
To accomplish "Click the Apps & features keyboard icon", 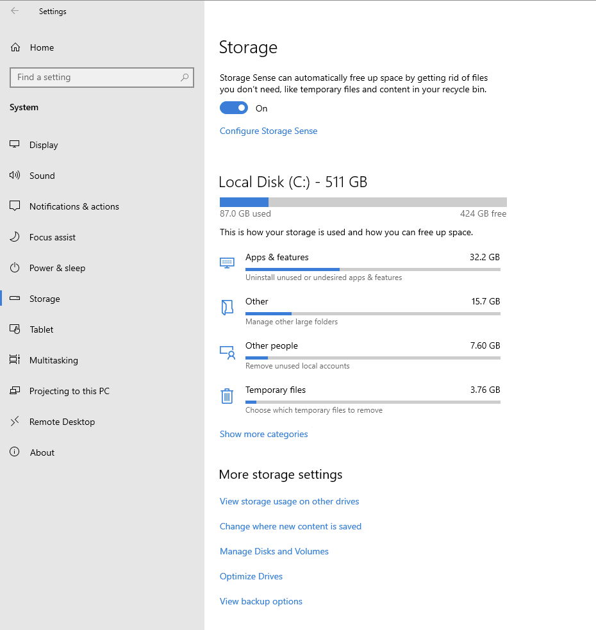I will coord(227,263).
